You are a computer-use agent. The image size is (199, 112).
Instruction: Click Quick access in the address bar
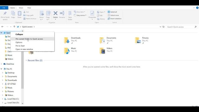(x=27, y=27)
